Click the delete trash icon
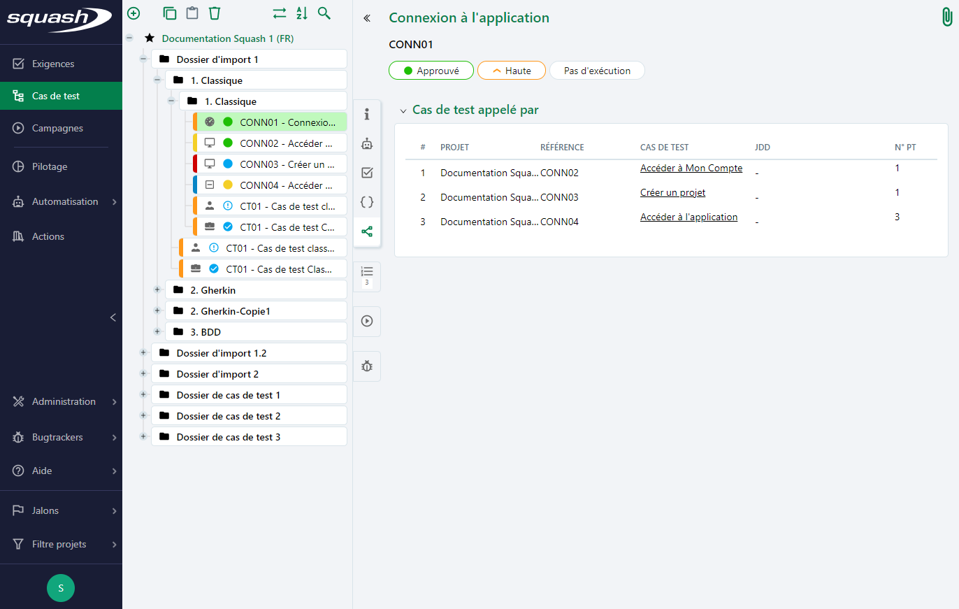The width and height of the screenshot is (959, 609). click(215, 13)
